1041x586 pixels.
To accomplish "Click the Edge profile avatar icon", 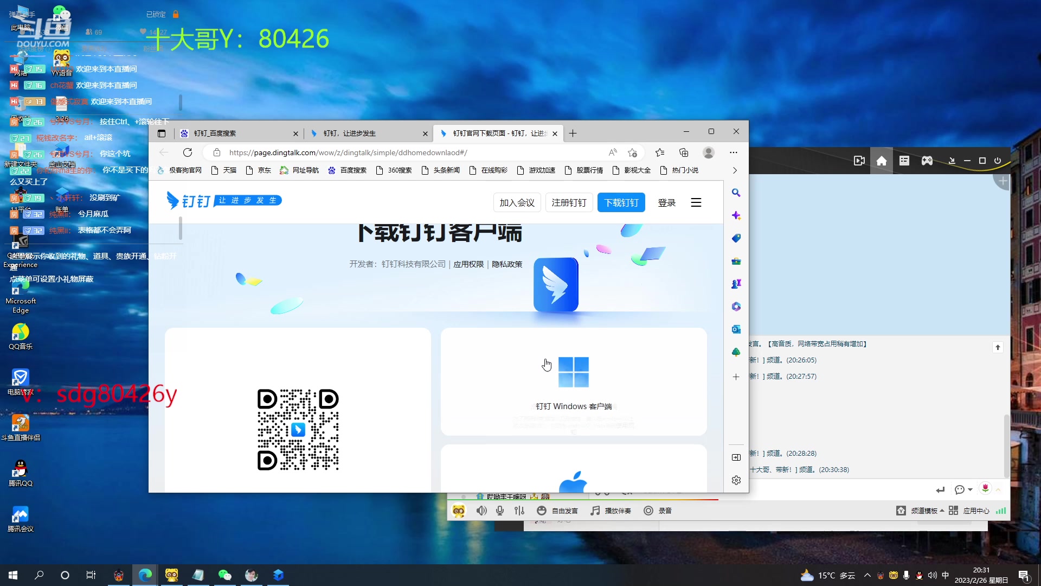I will coord(708,152).
